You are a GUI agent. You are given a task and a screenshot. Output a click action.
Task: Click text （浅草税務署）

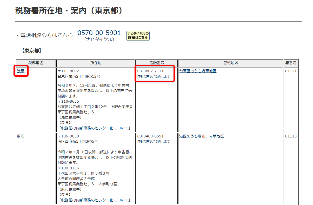point(70,117)
